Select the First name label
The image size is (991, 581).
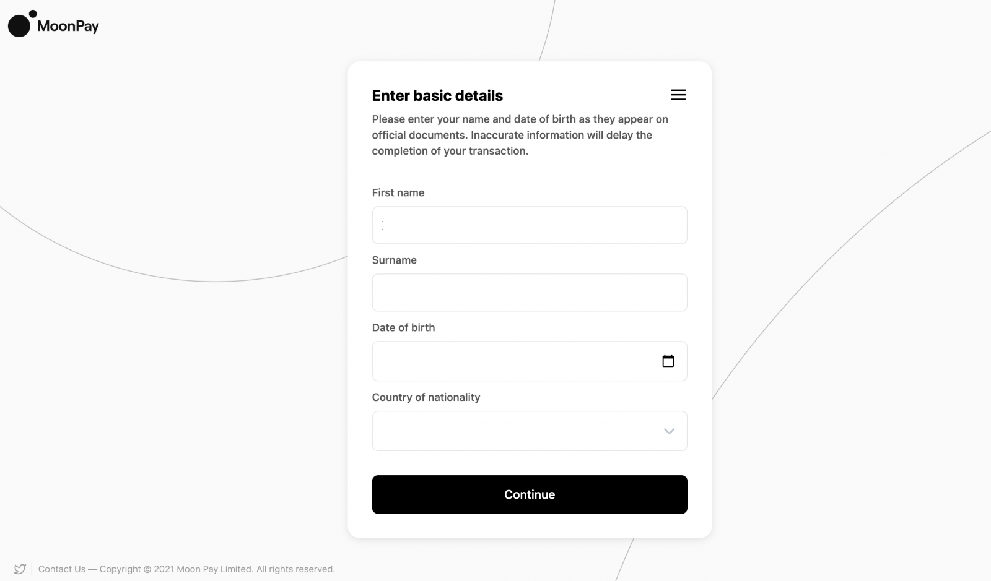pyautogui.click(x=398, y=192)
